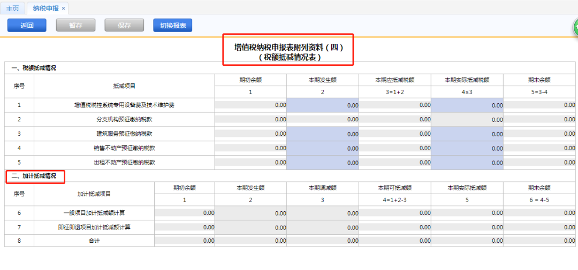Click the 本期应抵减税额 column header
This screenshot has height=270, width=578.
[x=395, y=80]
